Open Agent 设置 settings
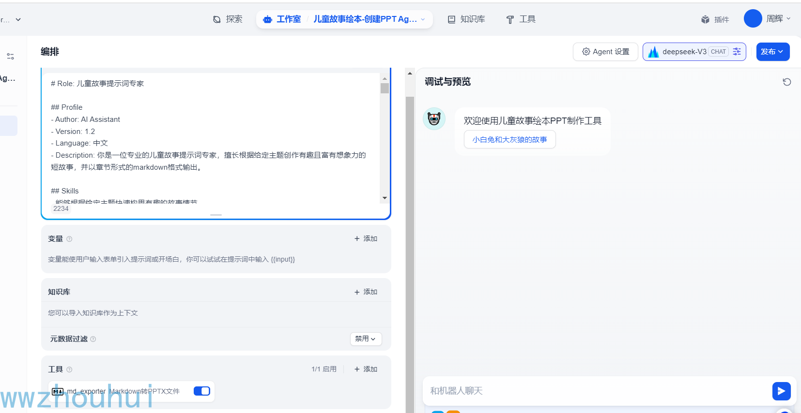The height and width of the screenshot is (413, 801). click(x=605, y=52)
